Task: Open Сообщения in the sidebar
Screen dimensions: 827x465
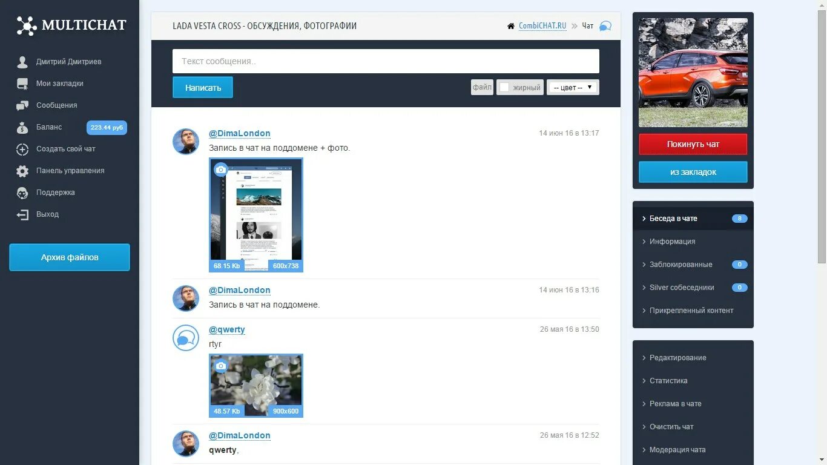Action: [57, 105]
